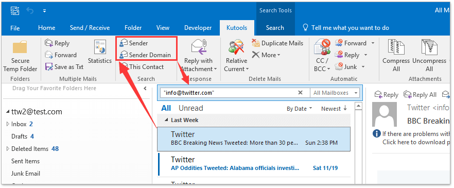Image resolution: width=454 pixels, height=188 pixels.
Task: Open the By Date sort dropdown
Action: point(300,109)
